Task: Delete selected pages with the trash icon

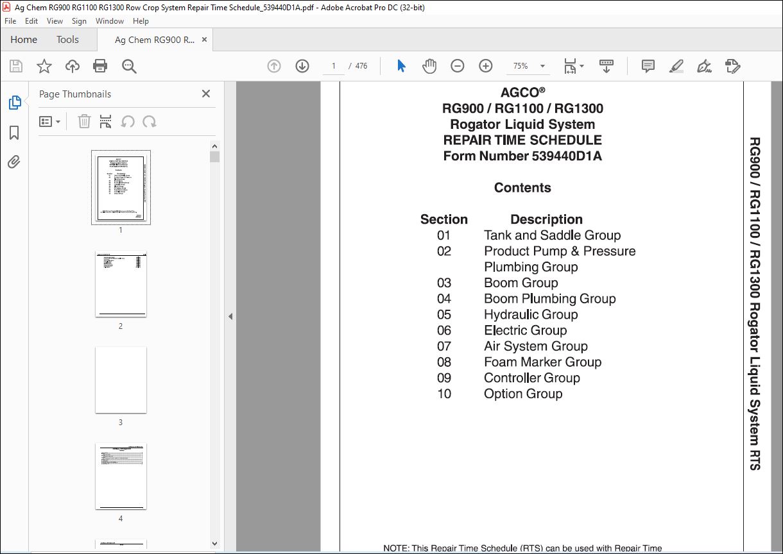Action: [84, 121]
